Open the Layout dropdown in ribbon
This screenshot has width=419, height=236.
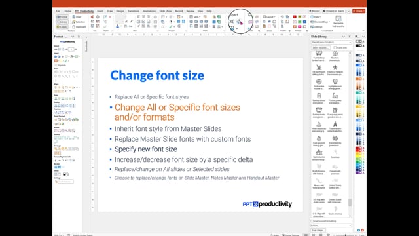pyautogui.click(x=268, y=17)
